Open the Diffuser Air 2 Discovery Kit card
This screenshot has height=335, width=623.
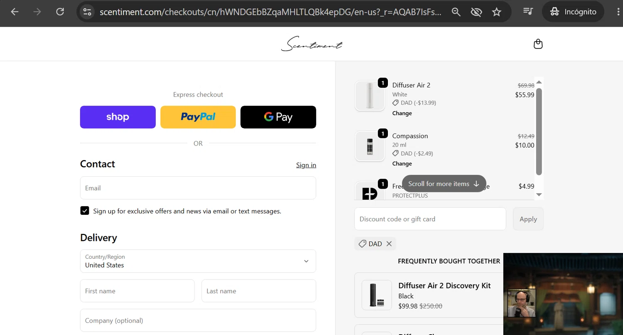[x=429, y=295]
